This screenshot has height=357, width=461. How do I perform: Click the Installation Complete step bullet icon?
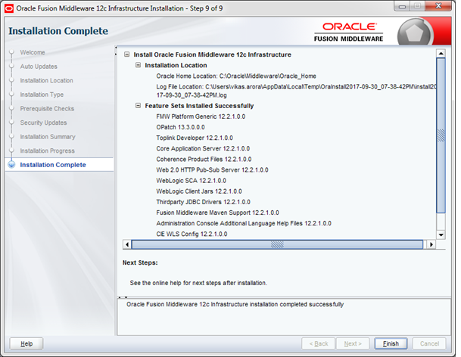click(12, 165)
